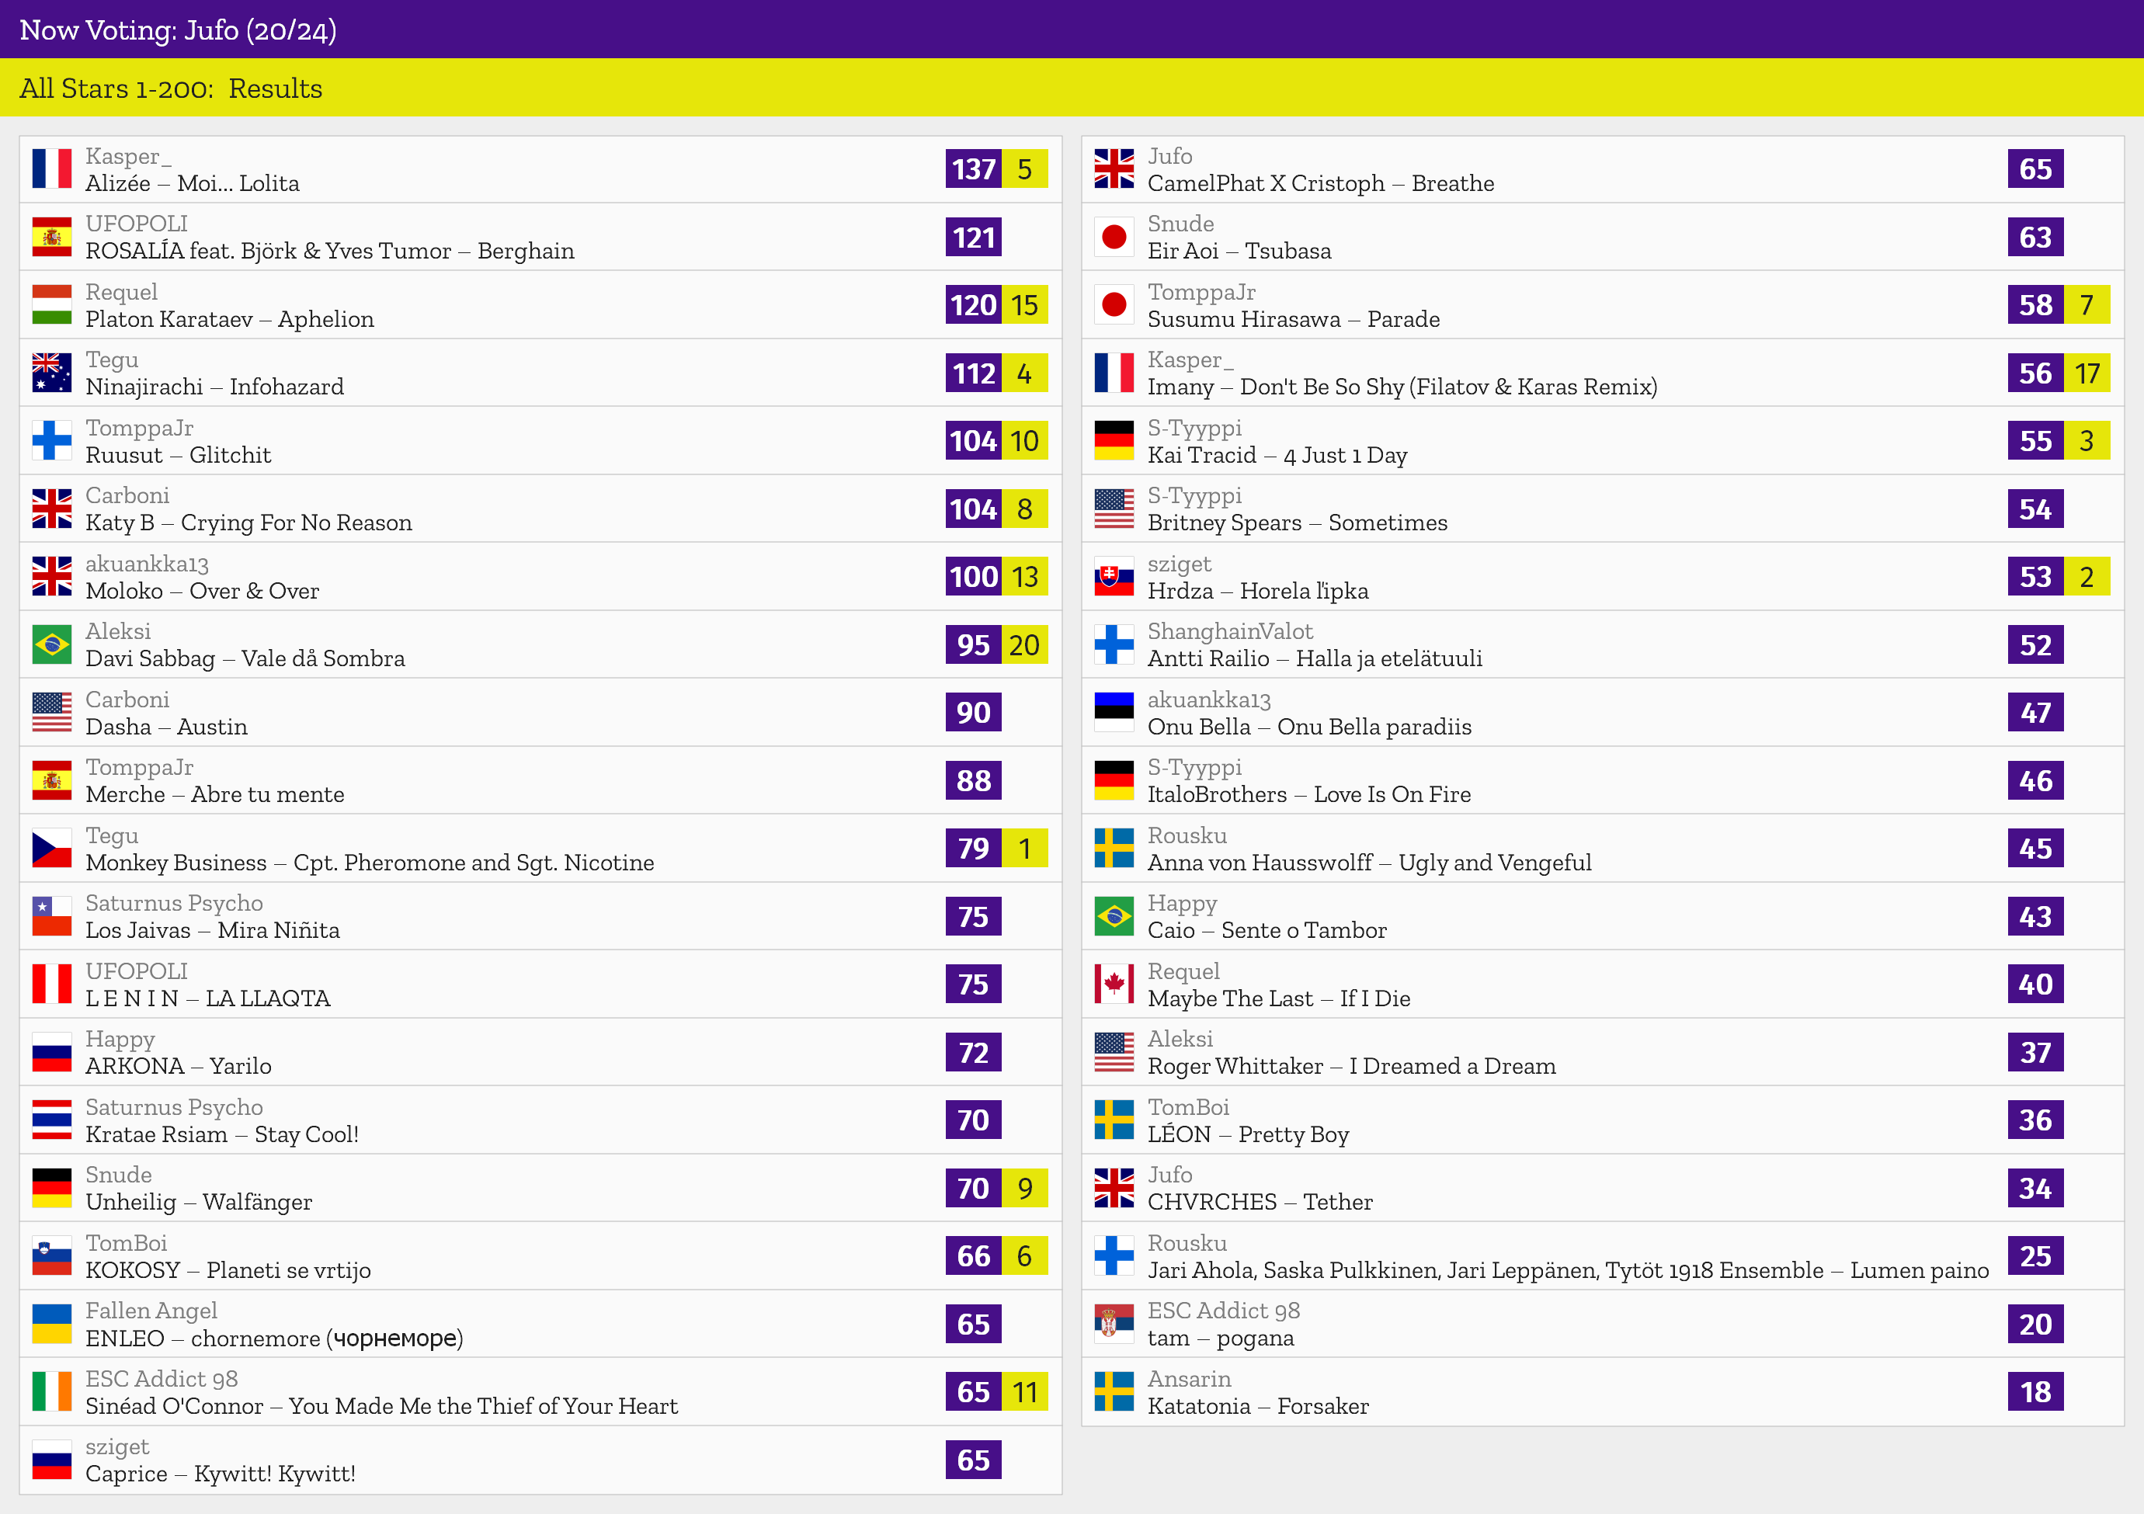The height and width of the screenshot is (1514, 2144).
Task: Select the Canada flag beside Maybe The Last
Action: 1114,984
